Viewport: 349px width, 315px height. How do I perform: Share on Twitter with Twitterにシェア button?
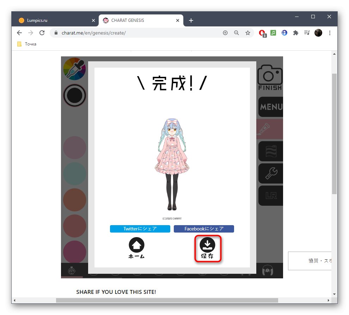coord(140,229)
